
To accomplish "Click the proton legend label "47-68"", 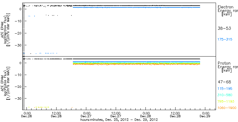I will coord(224,82).
